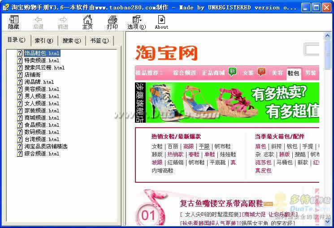Click the topic icon beside 美容频道.html
Viewport: 334px width, 228px height.
[20, 89]
